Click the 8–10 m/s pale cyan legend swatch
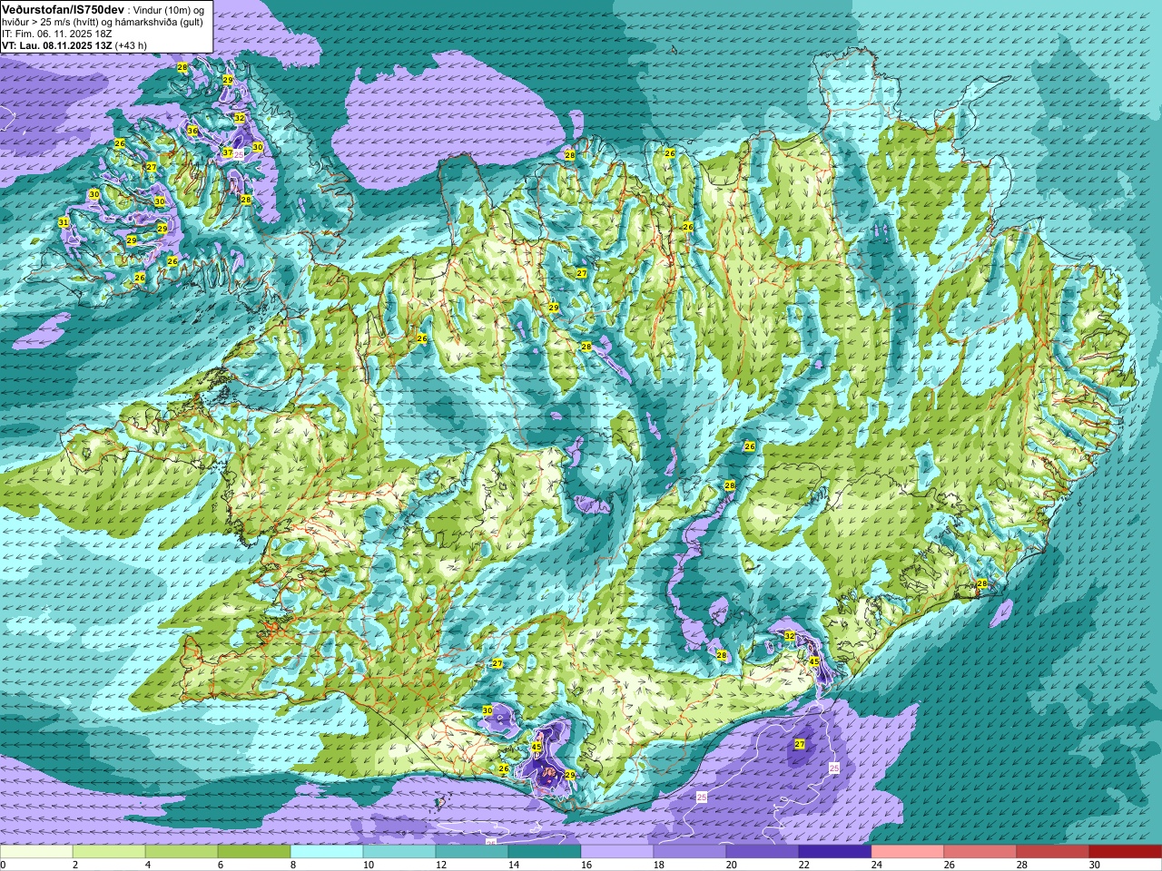Image resolution: width=1162 pixels, height=871 pixels. pos(327,852)
